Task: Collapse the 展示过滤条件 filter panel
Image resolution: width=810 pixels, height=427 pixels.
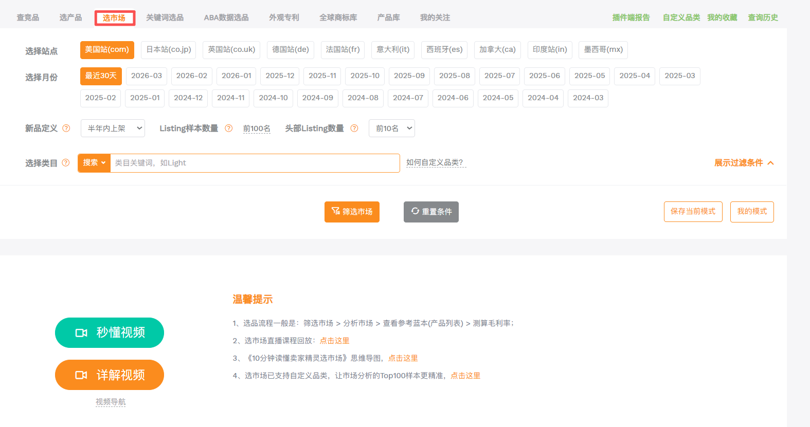Action: [744, 163]
